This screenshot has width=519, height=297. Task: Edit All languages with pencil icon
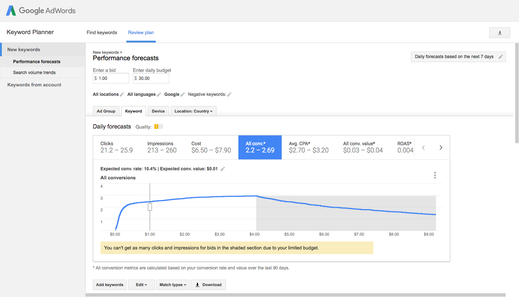(x=159, y=94)
